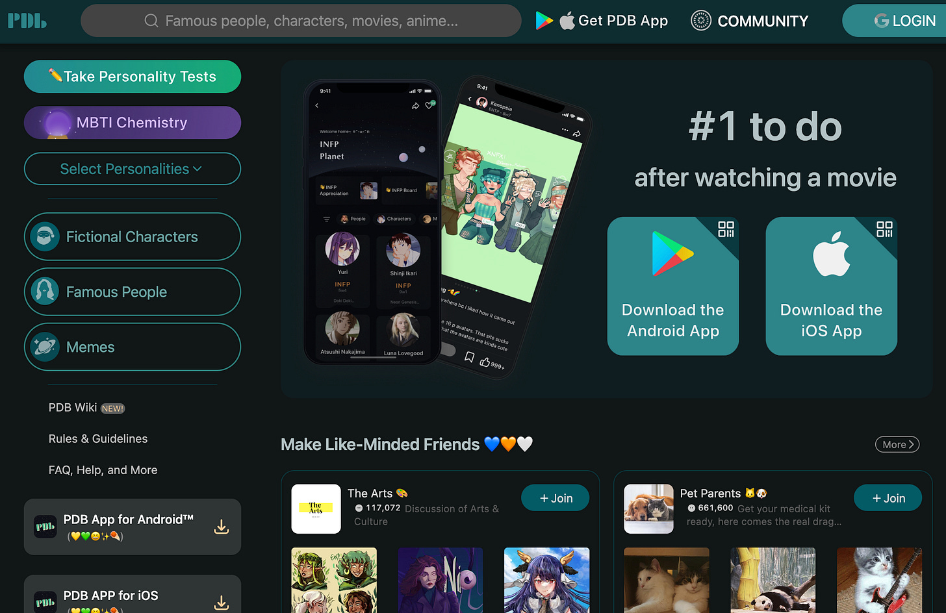The width and height of the screenshot is (946, 613).
Task: Click the Make Like-Minded Friends heading
Action: tap(407, 444)
